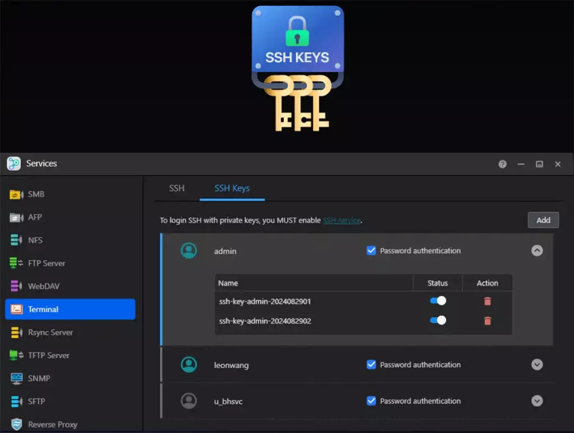The height and width of the screenshot is (433, 574).
Task: Open SNMP label in sidebar
Action: 39,379
